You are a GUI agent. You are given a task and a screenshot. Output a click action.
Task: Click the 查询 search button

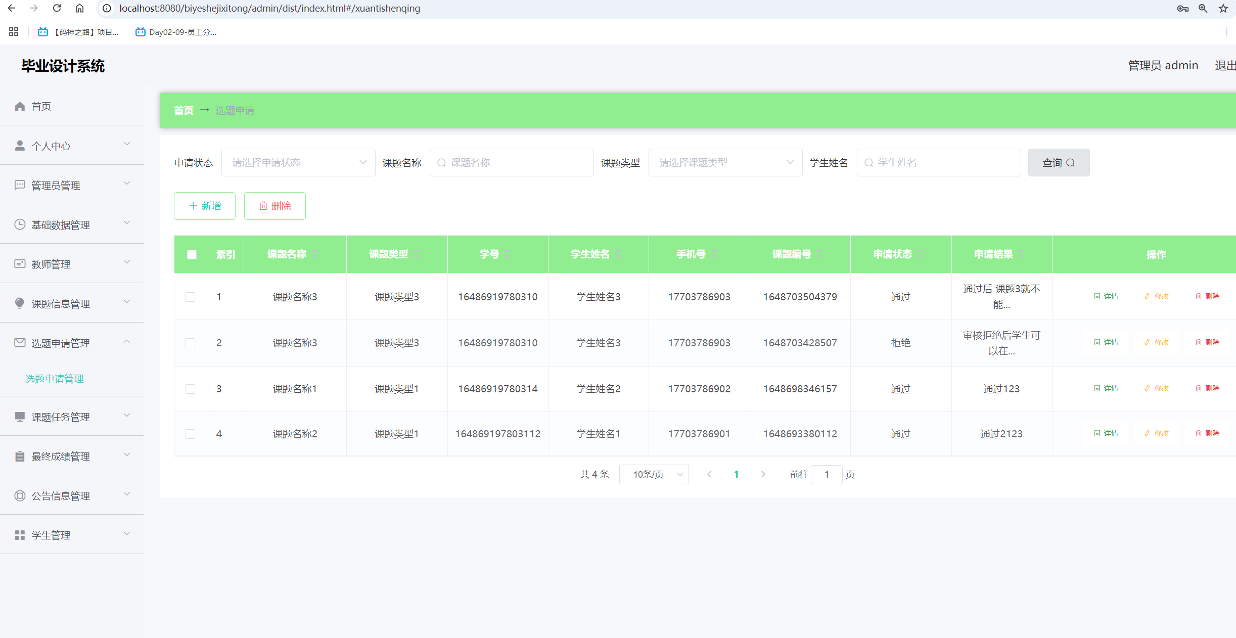tap(1058, 162)
